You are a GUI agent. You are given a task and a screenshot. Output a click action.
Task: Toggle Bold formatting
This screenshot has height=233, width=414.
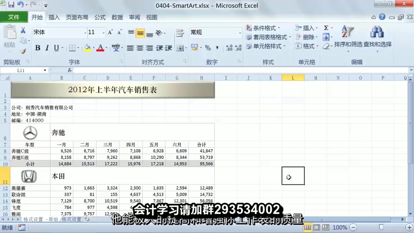[38, 48]
